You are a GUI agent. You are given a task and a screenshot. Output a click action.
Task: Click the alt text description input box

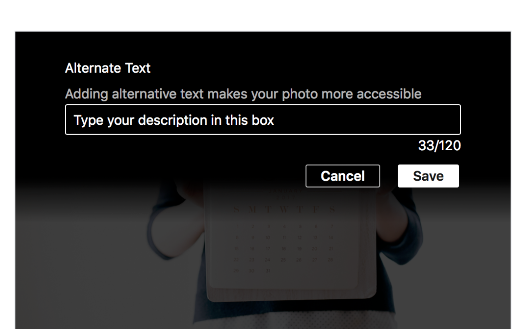point(263,119)
